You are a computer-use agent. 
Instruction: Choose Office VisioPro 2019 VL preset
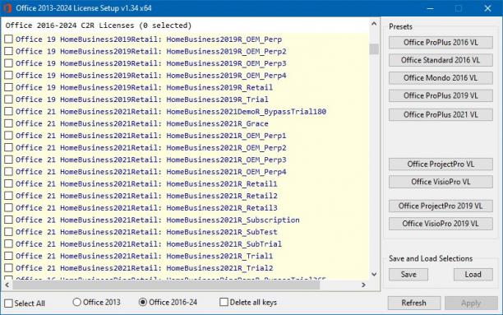(x=441, y=224)
